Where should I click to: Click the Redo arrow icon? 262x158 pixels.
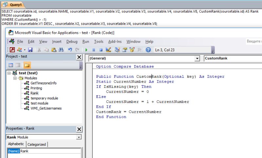(77, 50)
